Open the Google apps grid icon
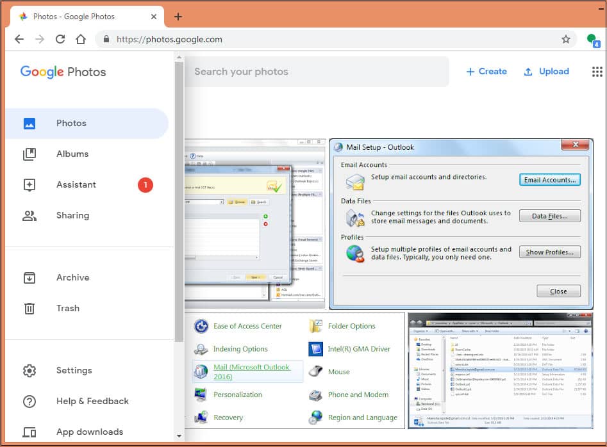 (x=597, y=72)
